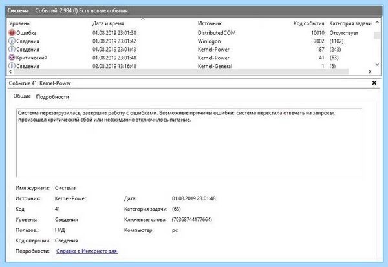Click the event list scroll up arrow
The height and width of the screenshot is (267, 388).
tap(377, 23)
